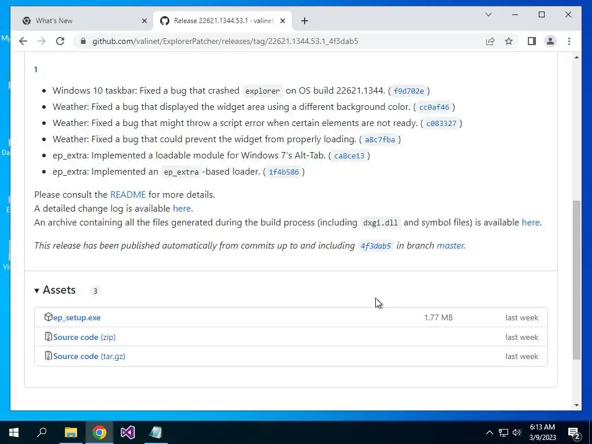This screenshot has width=592, height=444.
Task: Open network status tray icon
Action: (x=504, y=432)
